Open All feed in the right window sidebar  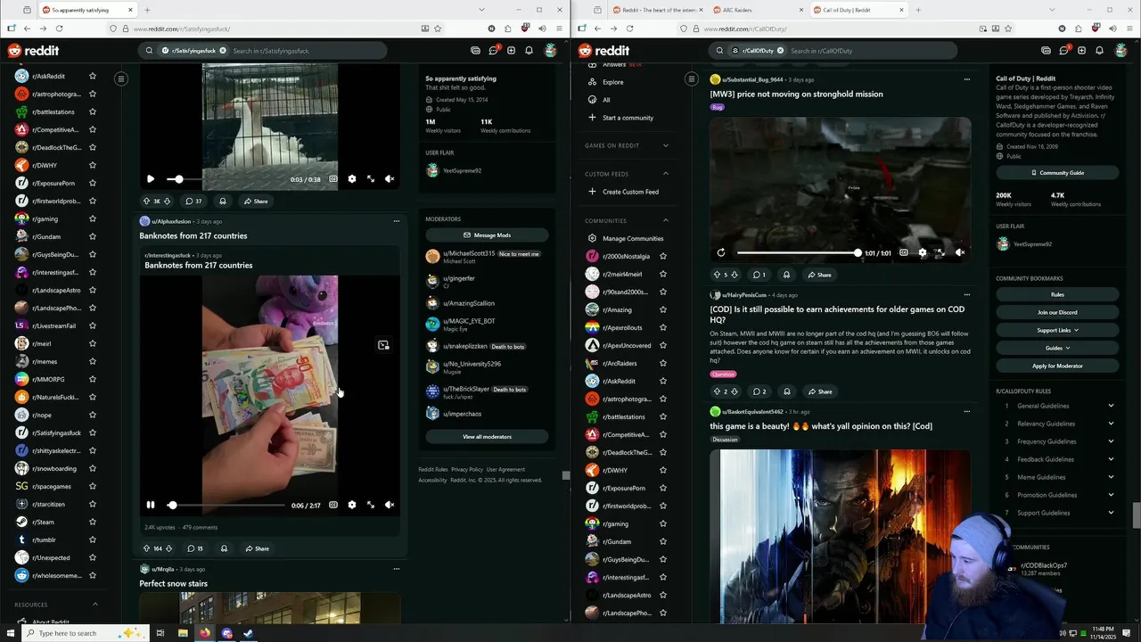[x=606, y=100]
